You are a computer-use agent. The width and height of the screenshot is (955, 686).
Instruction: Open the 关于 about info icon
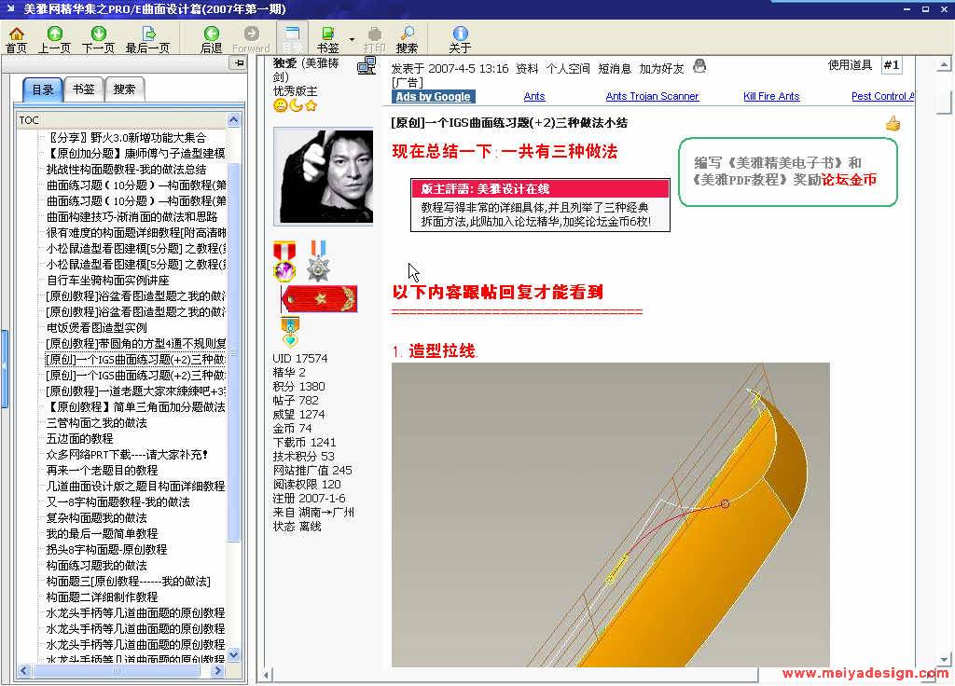[x=460, y=39]
